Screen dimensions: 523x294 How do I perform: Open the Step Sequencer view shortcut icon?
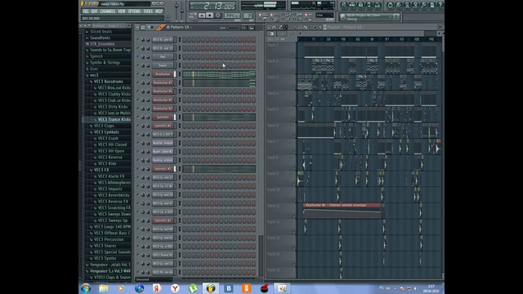tap(352, 5)
